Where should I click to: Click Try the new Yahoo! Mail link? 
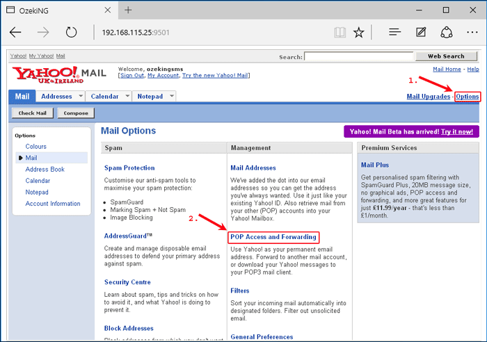[x=215, y=75]
